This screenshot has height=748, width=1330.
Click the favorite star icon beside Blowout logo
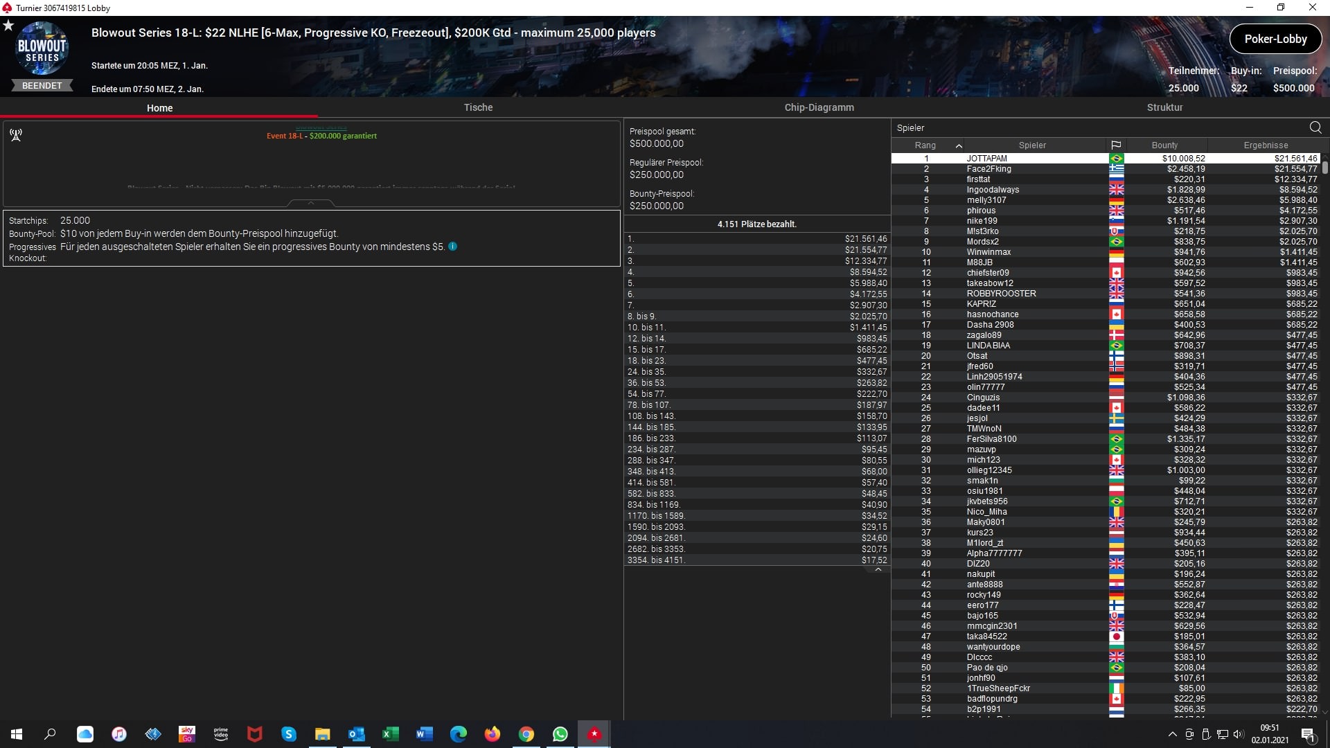(x=8, y=26)
